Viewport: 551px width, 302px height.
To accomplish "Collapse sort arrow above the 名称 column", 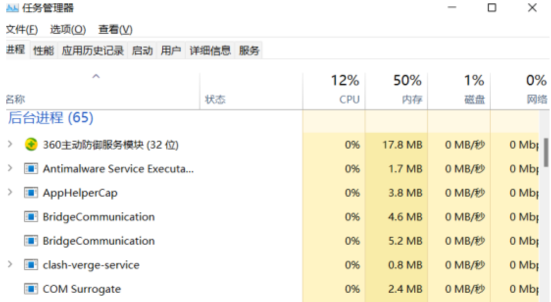I will (x=96, y=76).
